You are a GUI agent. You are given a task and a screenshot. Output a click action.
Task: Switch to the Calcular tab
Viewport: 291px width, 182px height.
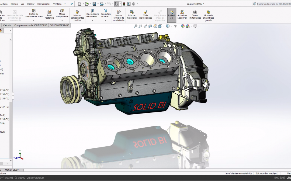pos(7,25)
